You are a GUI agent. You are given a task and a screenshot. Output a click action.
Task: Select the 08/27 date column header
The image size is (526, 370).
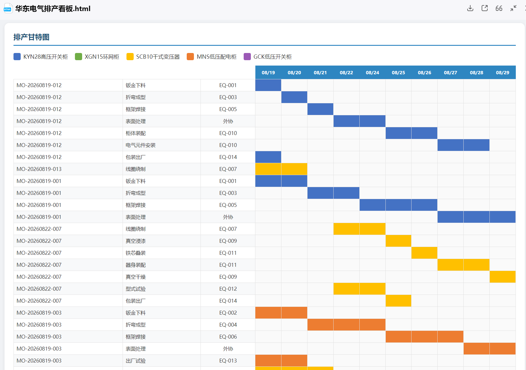450,72
